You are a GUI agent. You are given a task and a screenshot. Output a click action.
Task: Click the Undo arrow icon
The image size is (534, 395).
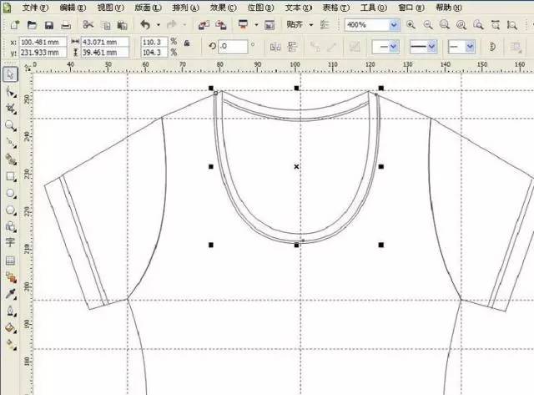point(146,26)
